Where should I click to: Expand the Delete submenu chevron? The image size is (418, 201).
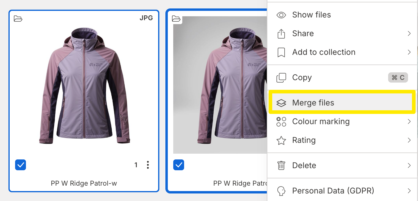coord(410,165)
